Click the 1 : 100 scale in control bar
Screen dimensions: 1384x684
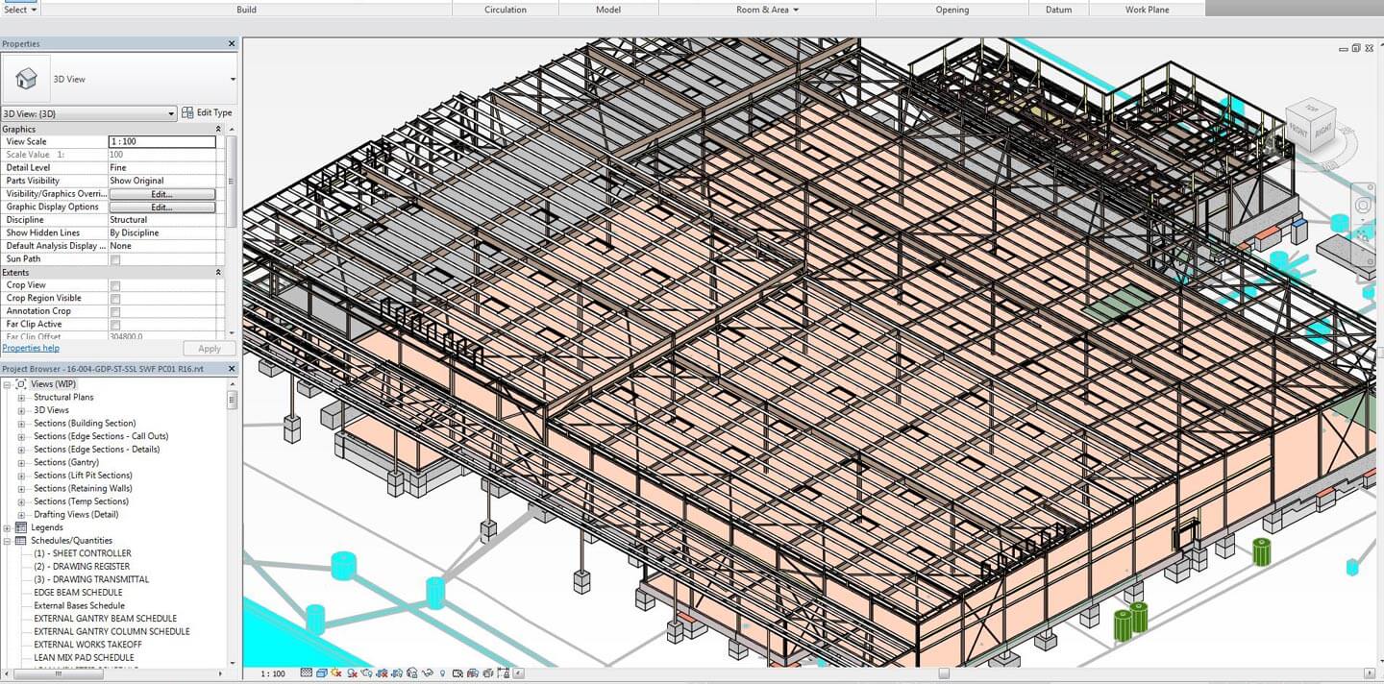pos(273,674)
